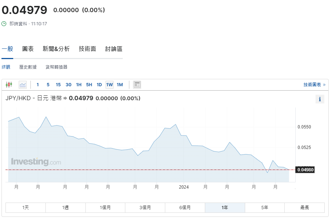332x222 pixels.
Task: Select the 1M chart interval
Action: [120, 85]
